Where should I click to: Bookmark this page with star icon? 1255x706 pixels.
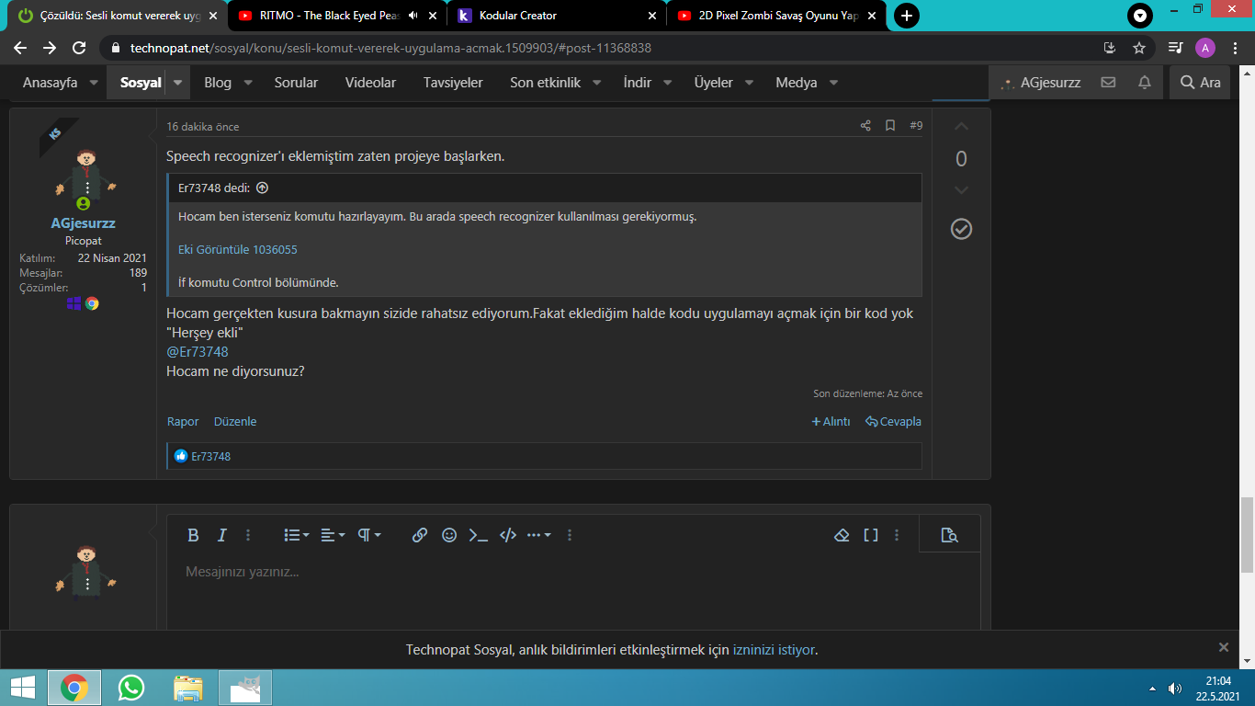1139,48
